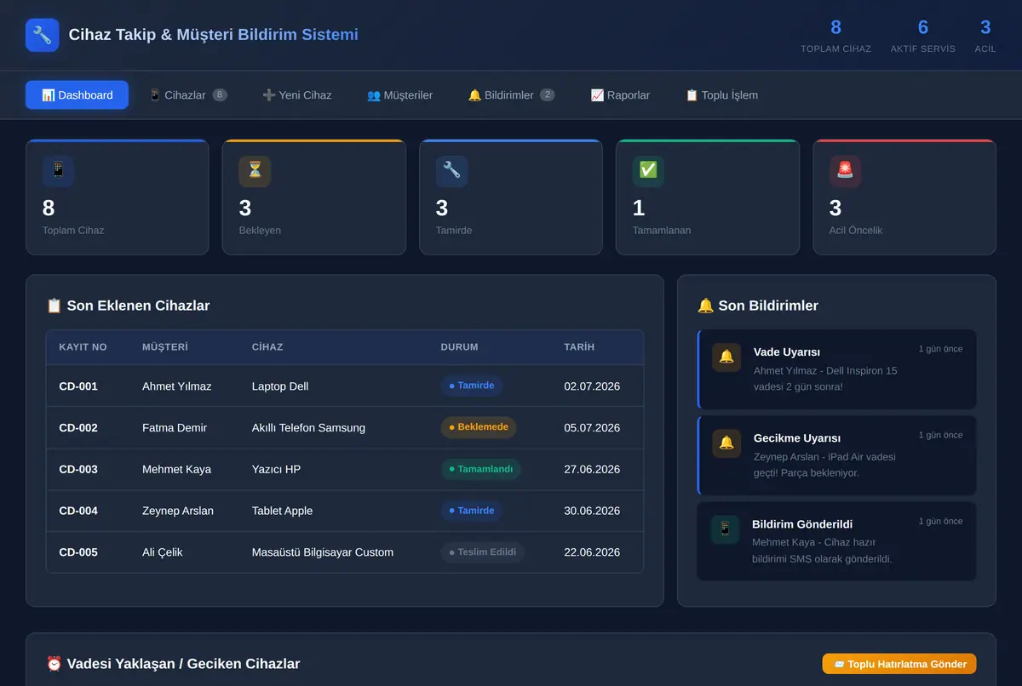Go to the Raporlar tab
Viewport: 1022px width, 686px height.
[x=620, y=95]
